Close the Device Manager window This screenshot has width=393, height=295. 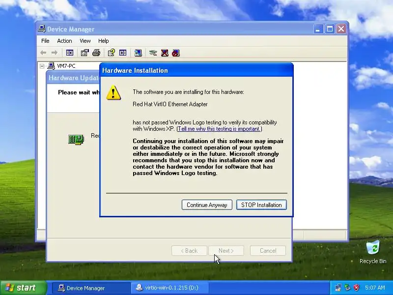click(x=341, y=29)
